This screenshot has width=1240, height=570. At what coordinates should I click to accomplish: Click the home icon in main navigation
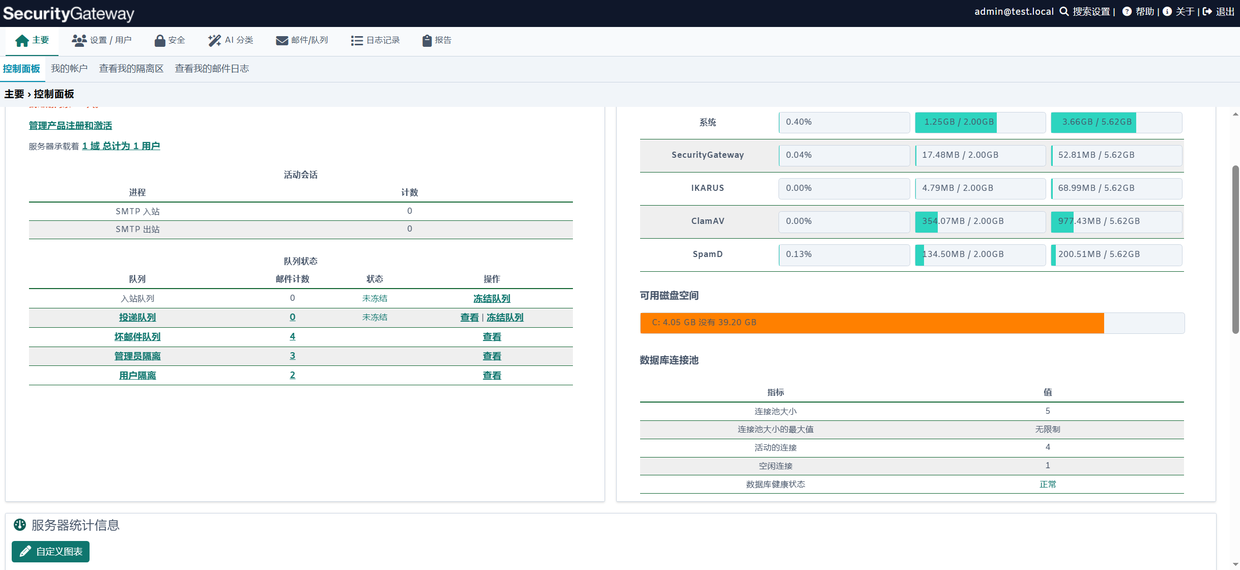coord(22,41)
